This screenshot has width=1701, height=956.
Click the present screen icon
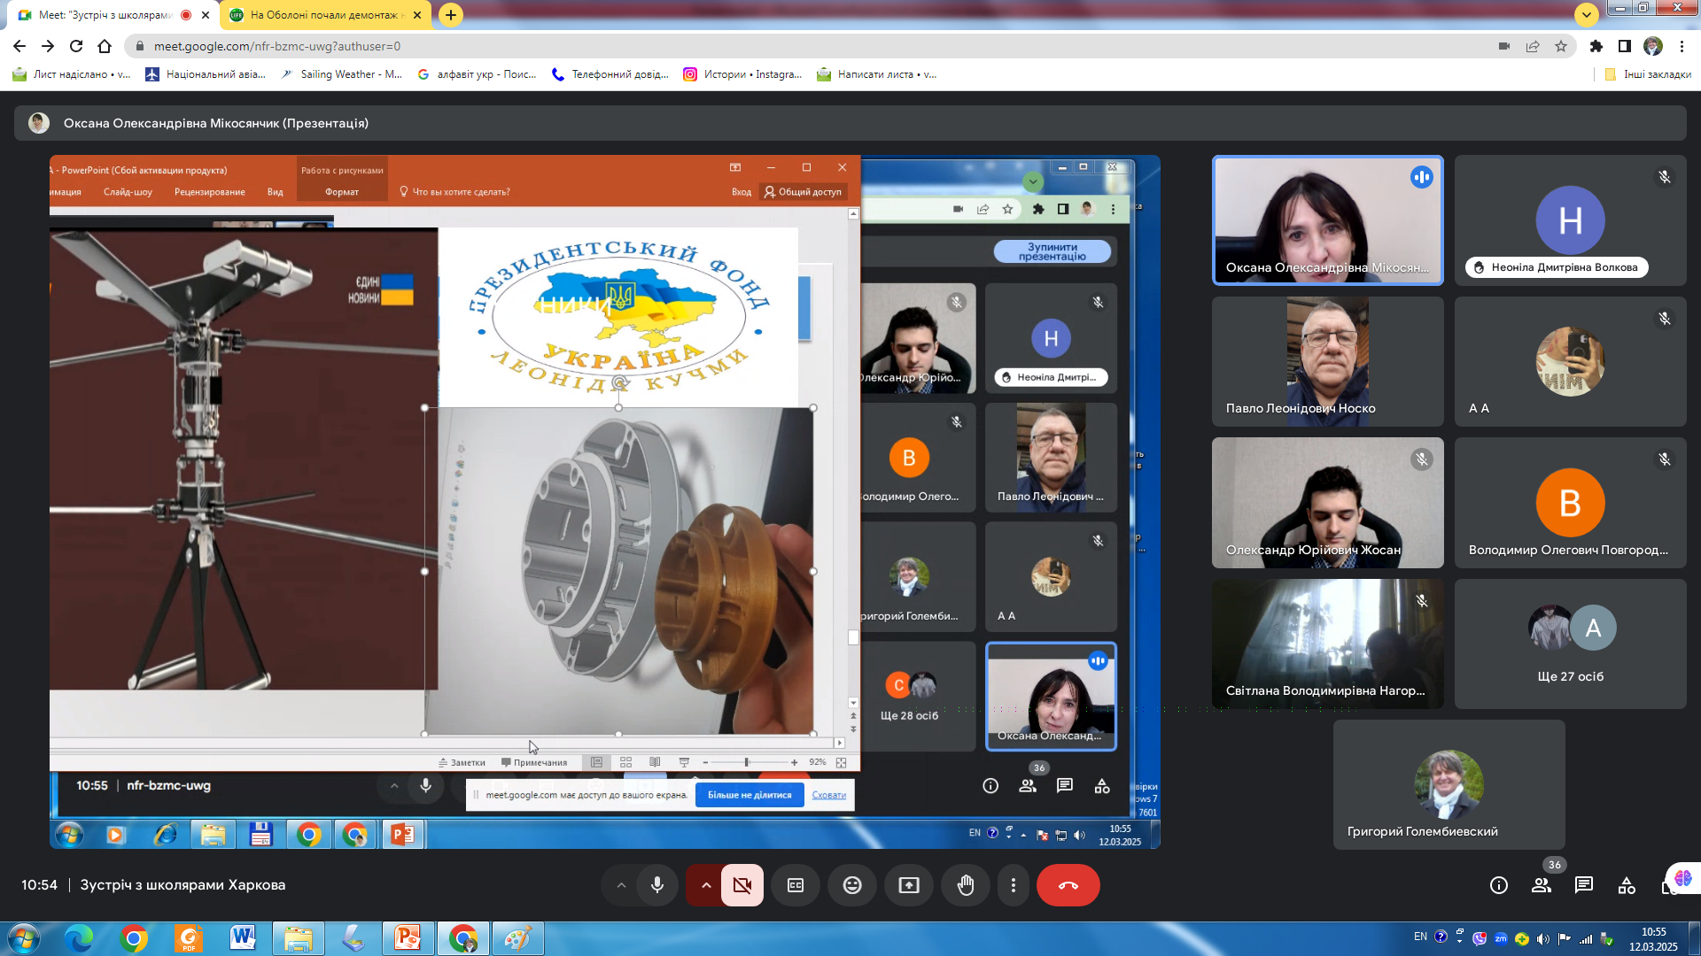pyautogui.click(x=909, y=885)
